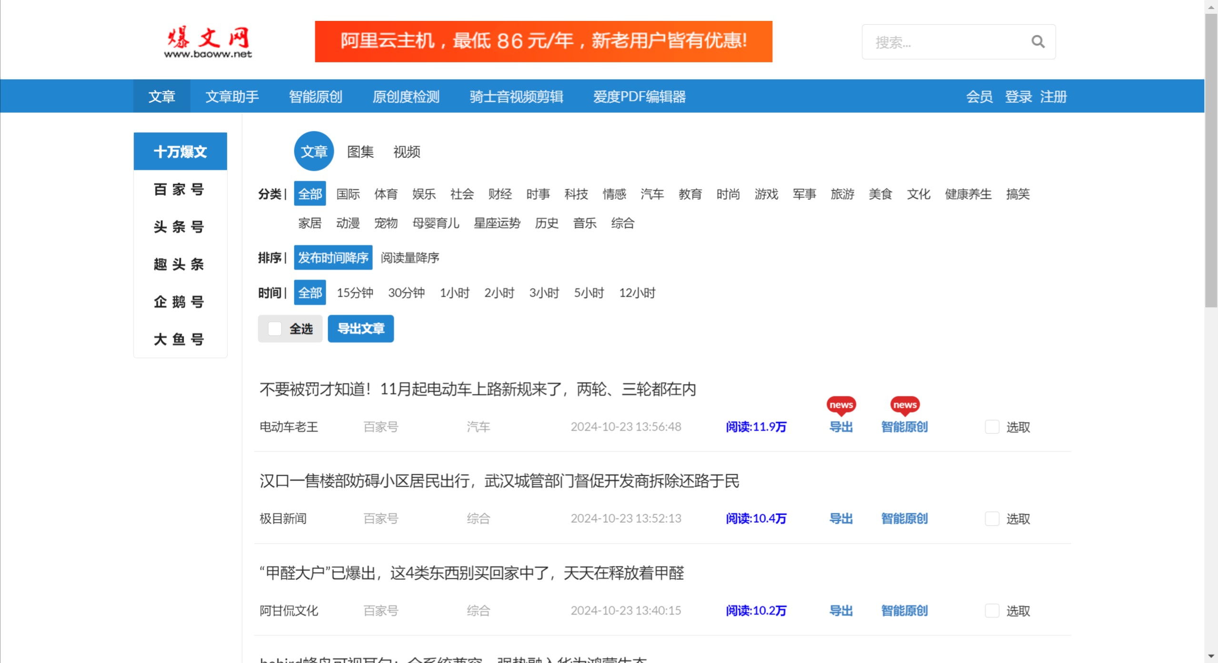Click the 爆文网 site logo
Image resolution: width=1218 pixels, height=663 pixels.
[x=208, y=41]
